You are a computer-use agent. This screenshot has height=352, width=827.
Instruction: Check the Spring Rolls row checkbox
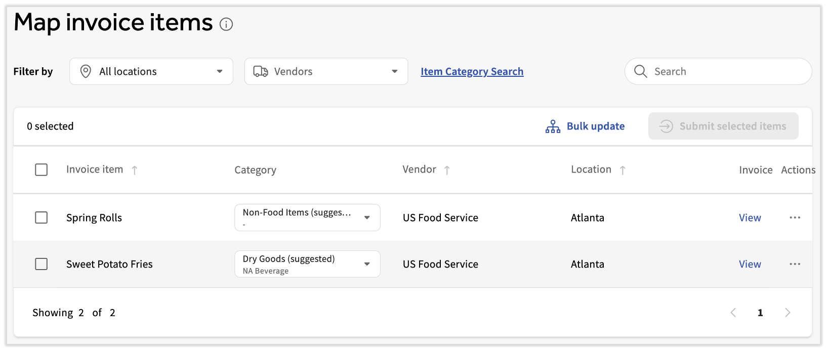pyautogui.click(x=42, y=217)
